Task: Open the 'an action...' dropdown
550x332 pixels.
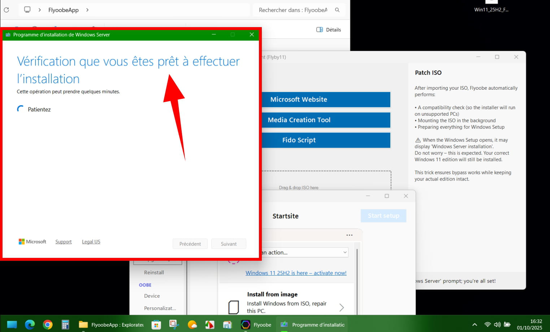Action: (305, 252)
